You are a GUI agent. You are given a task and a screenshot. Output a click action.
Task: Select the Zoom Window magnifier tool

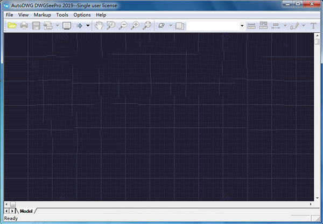(111, 26)
